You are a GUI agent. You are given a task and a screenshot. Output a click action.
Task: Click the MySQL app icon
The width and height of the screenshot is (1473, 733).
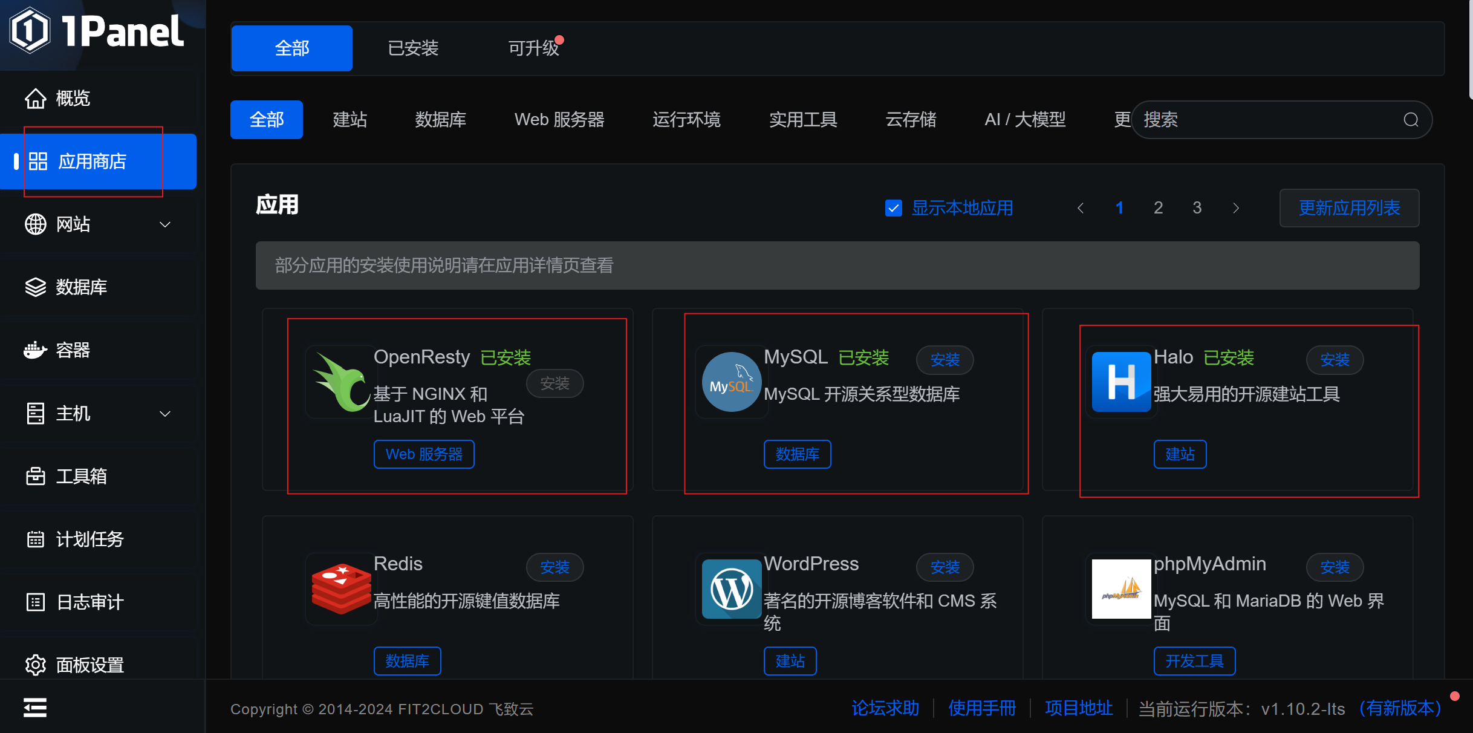point(731,382)
